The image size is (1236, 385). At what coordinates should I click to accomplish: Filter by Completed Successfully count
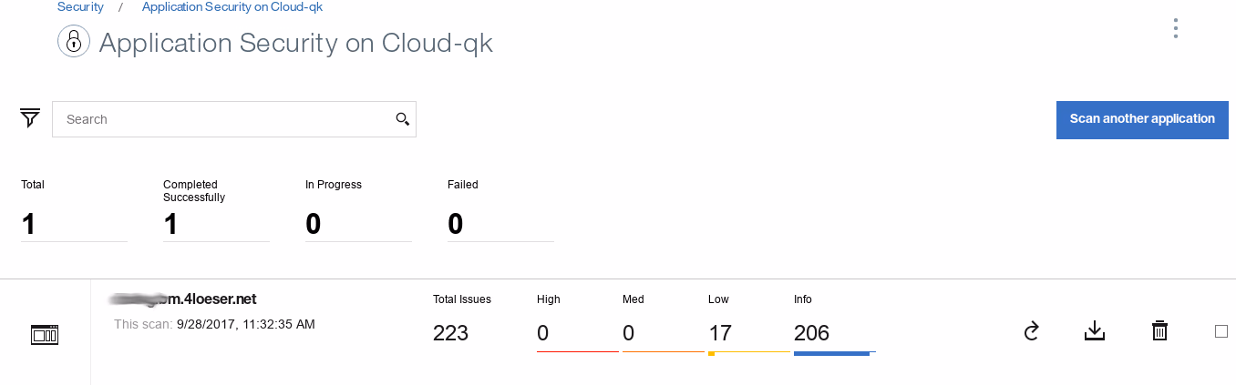coord(171,224)
